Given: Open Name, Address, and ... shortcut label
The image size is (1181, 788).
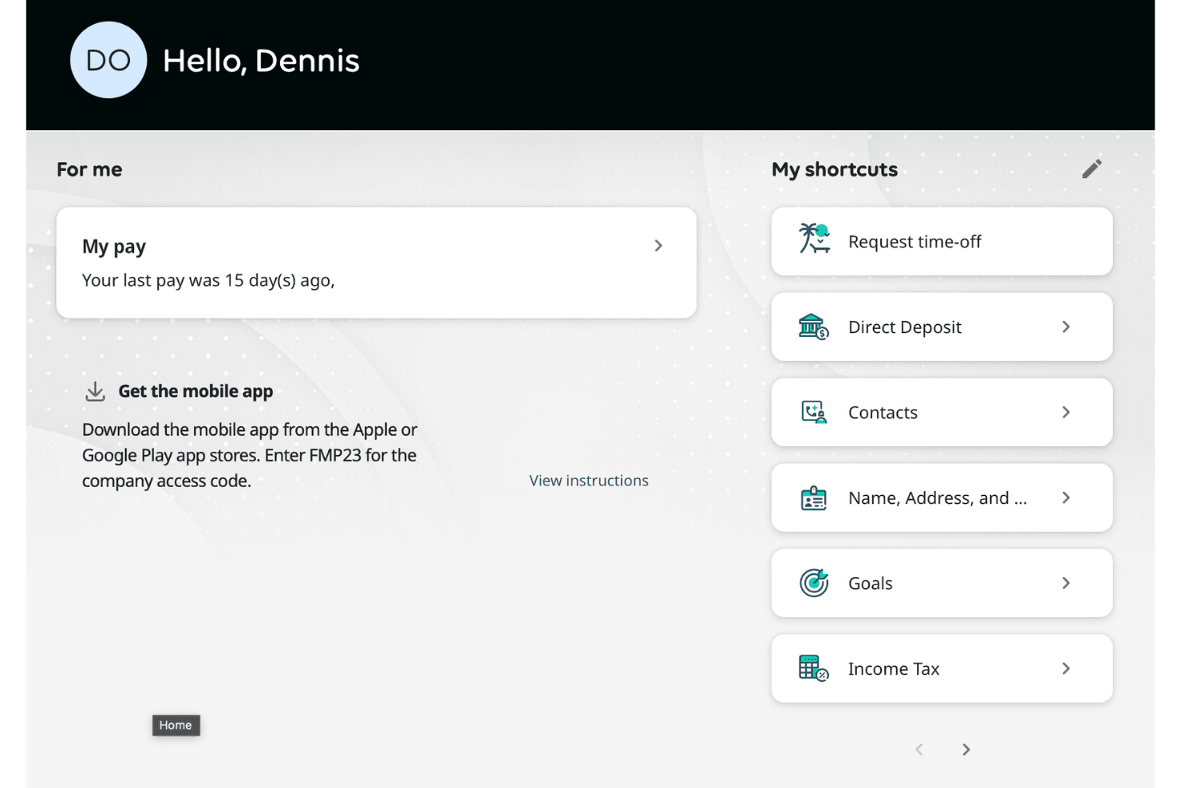Looking at the screenshot, I should pyautogui.click(x=938, y=498).
